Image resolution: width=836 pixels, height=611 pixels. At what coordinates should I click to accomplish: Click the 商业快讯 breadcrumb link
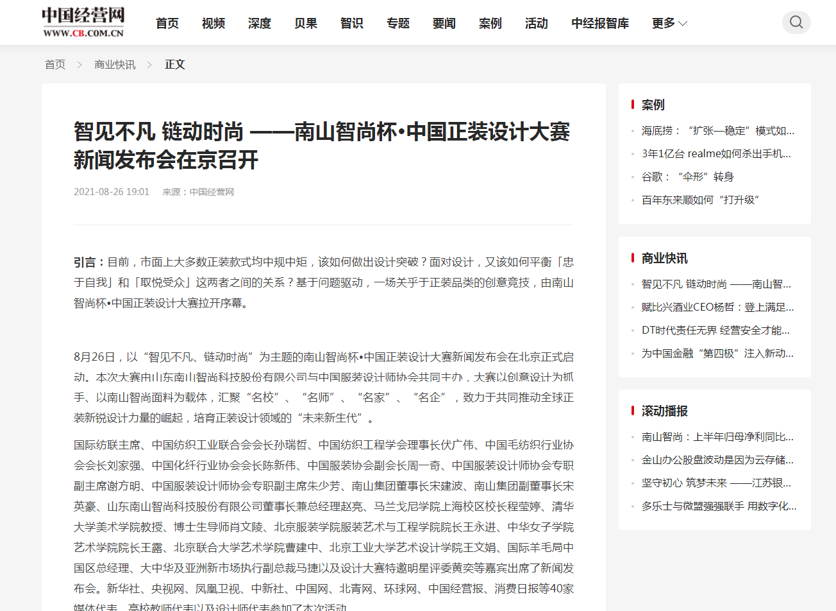click(x=115, y=65)
